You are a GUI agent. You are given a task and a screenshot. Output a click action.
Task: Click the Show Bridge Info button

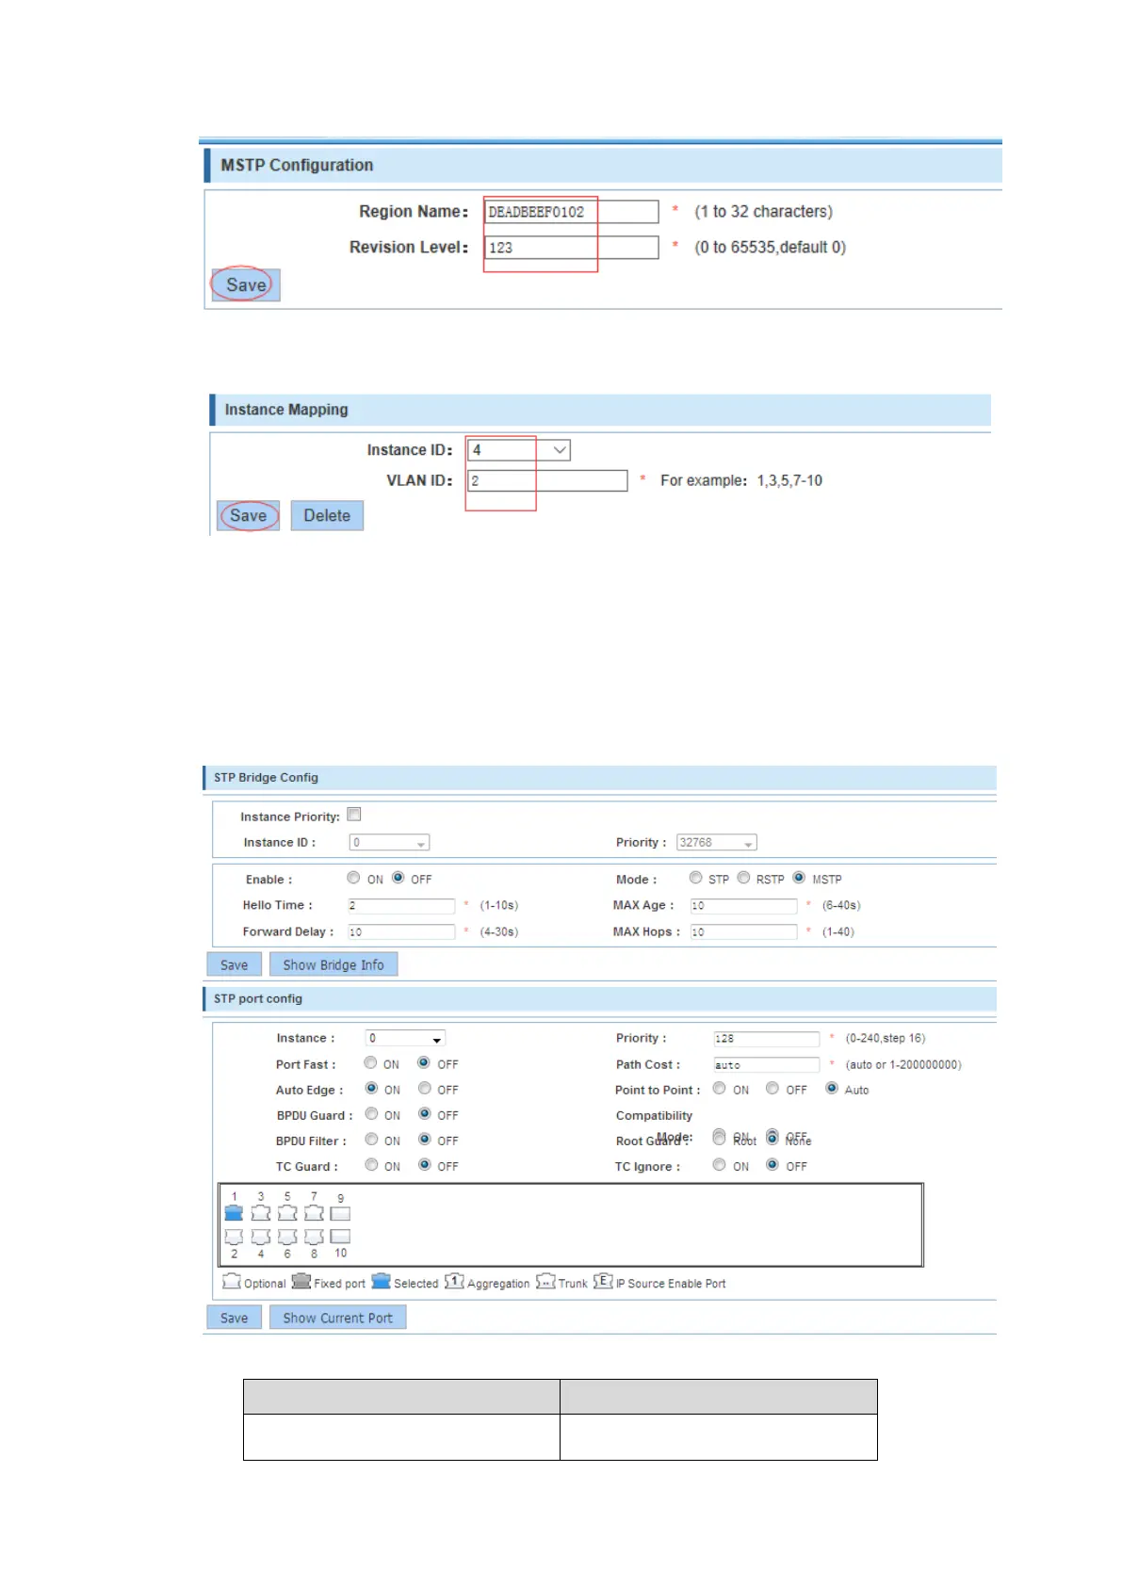coord(333,964)
